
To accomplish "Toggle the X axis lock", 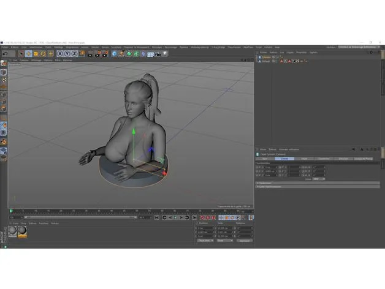I will coord(60,54).
